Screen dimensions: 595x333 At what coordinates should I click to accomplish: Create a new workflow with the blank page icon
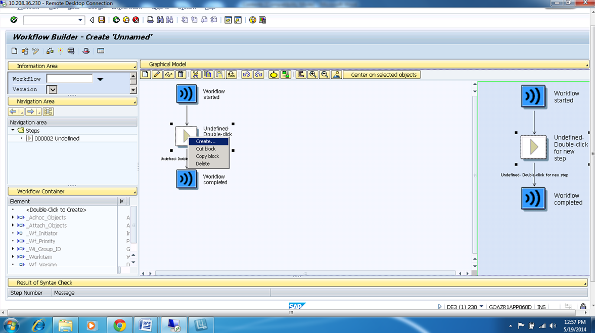[x=145, y=74]
